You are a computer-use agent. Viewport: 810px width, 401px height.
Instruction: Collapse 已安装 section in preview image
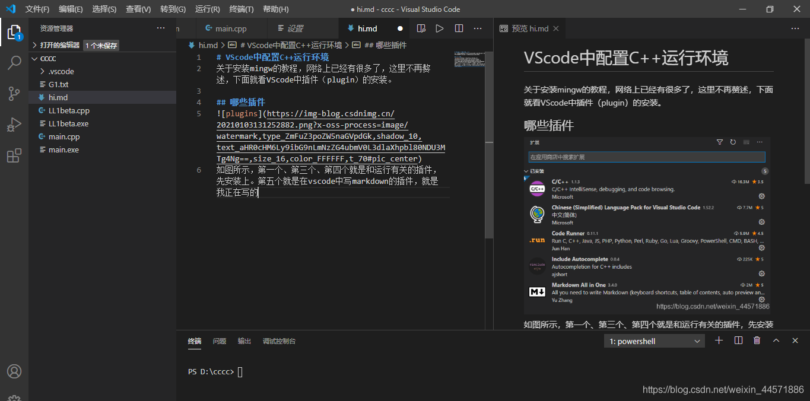tap(526, 171)
